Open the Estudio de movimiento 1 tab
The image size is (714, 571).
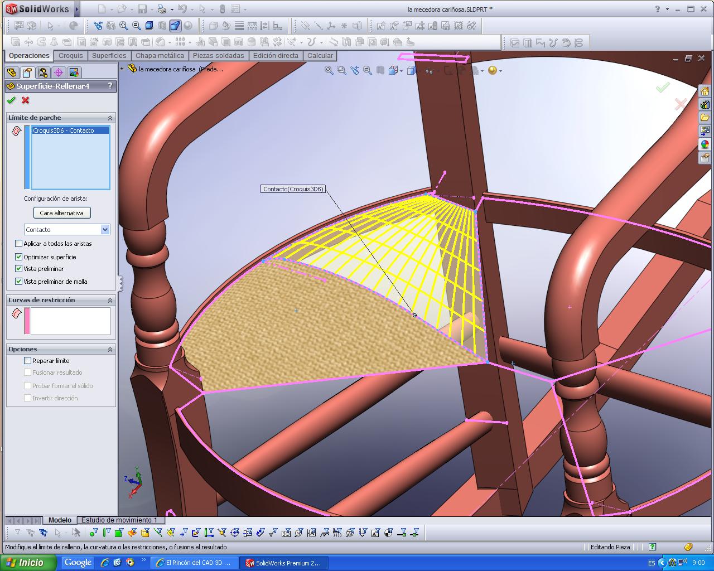pos(119,520)
